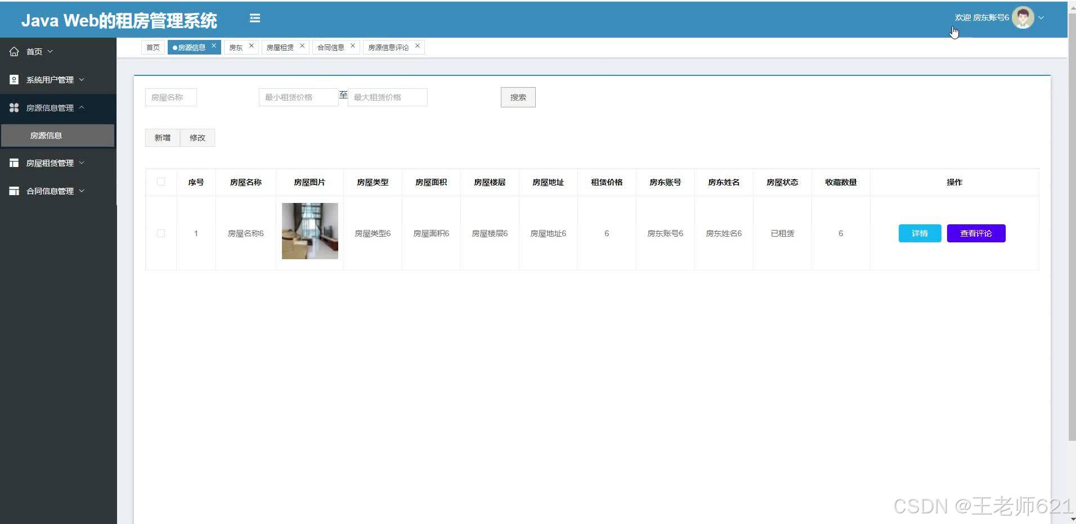This screenshot has height=524, width=1076.
Task: Click the 房屋类型6 cell
Action: [373, 233]
